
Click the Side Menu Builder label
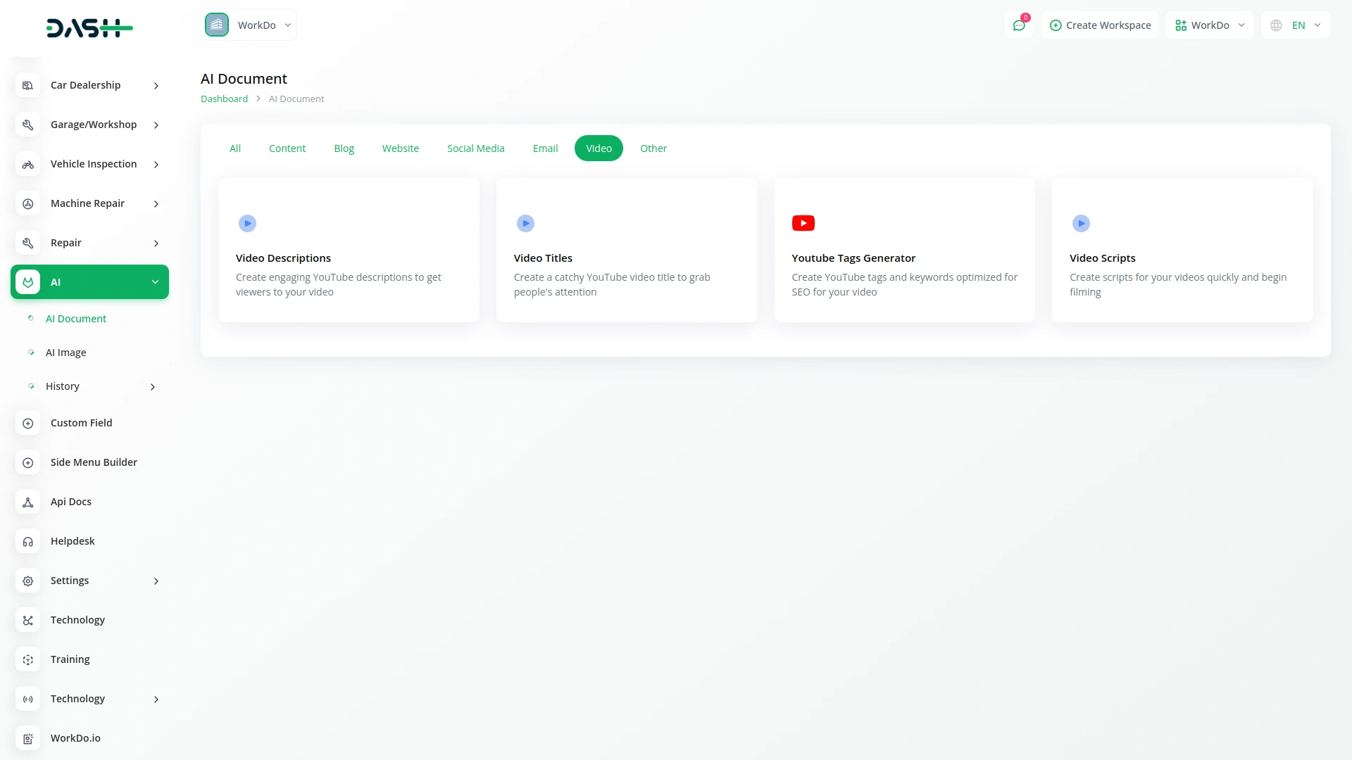pyautogui.click(x=94, y=462)
